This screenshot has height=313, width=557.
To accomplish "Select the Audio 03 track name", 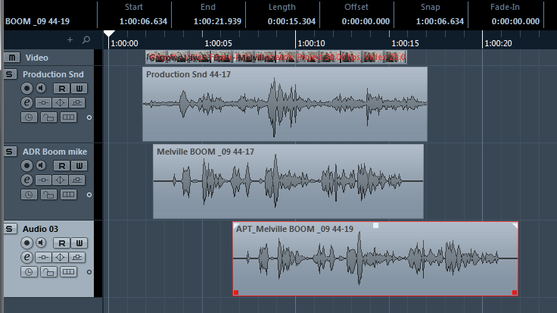I will coord(43,229).
